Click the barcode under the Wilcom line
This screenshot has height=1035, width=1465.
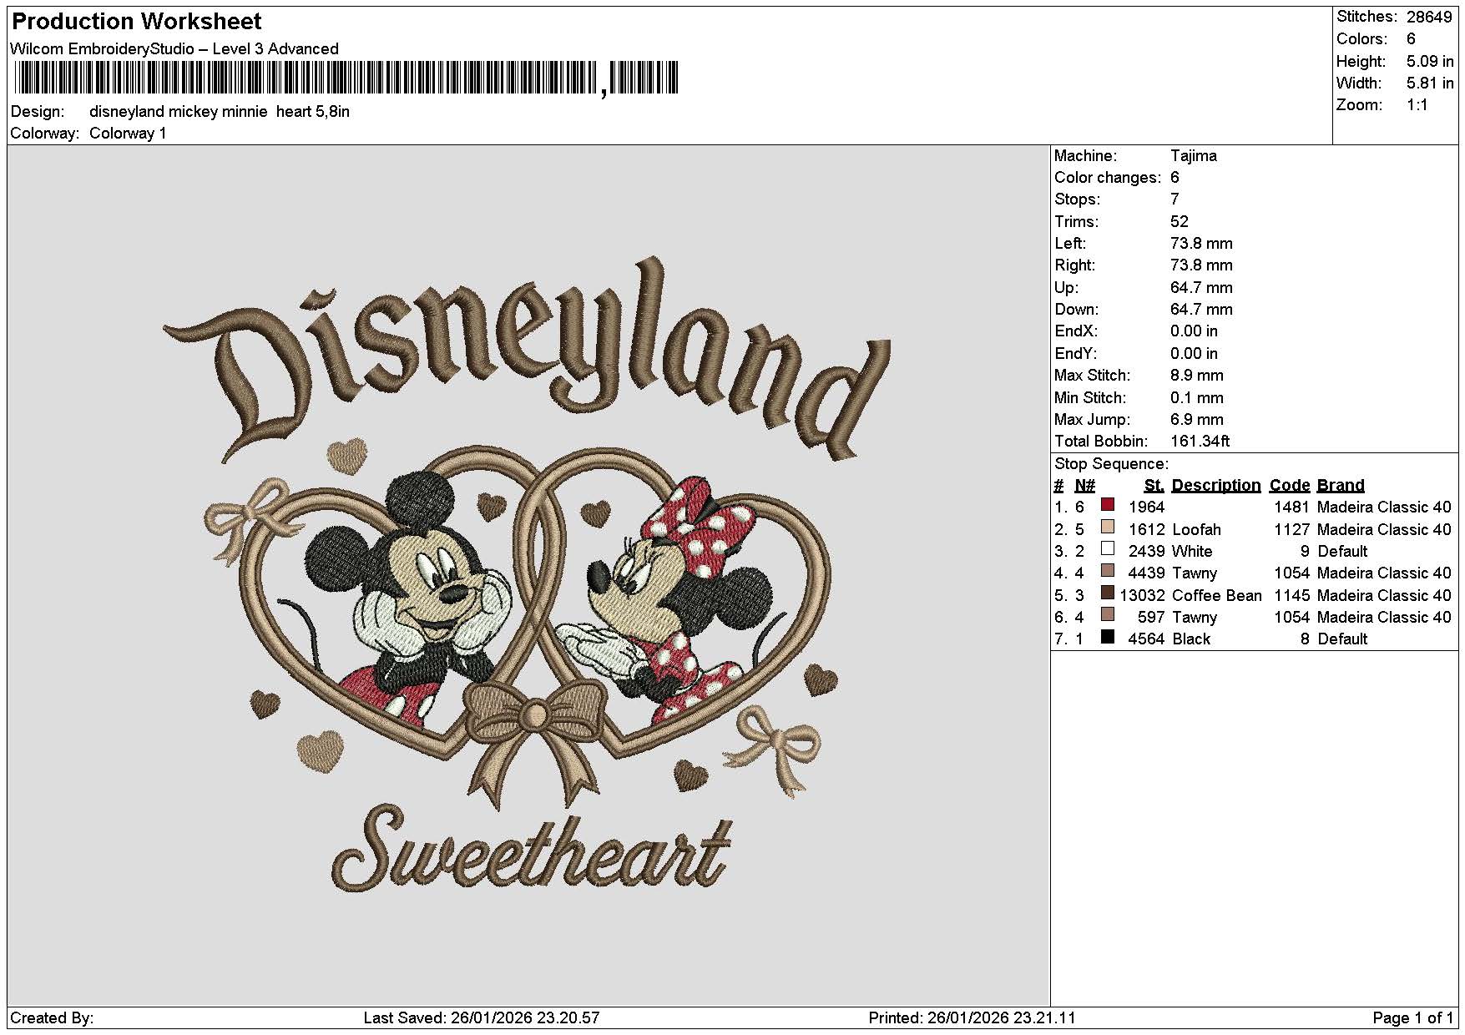pos(346,79)
